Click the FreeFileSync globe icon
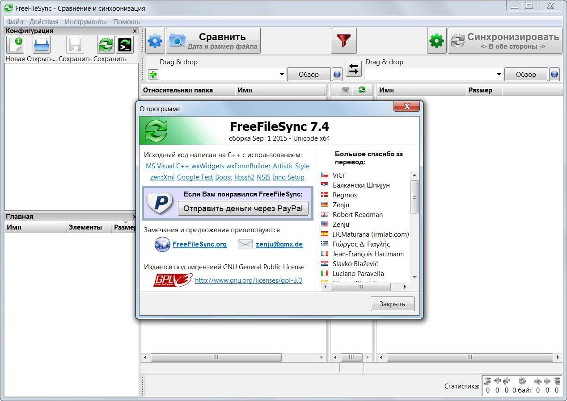The image size is (567, 401). (162, 244)
